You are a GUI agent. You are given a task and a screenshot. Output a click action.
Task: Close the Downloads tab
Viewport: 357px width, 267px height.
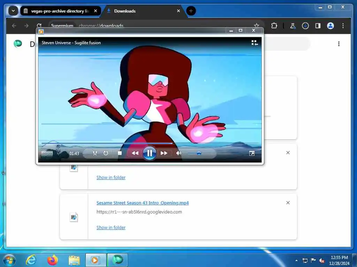click(x=178, y=11)
